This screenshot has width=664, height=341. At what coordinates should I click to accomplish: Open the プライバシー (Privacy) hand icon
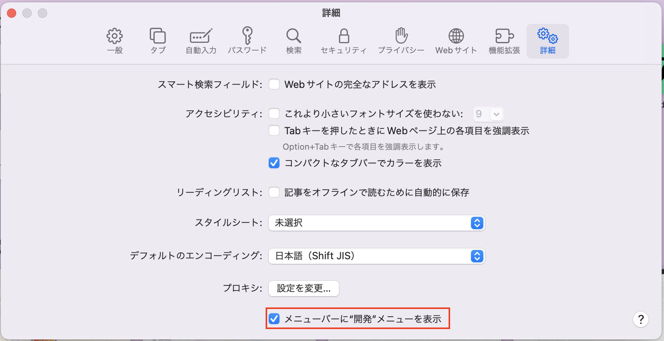tap(401, 41)
